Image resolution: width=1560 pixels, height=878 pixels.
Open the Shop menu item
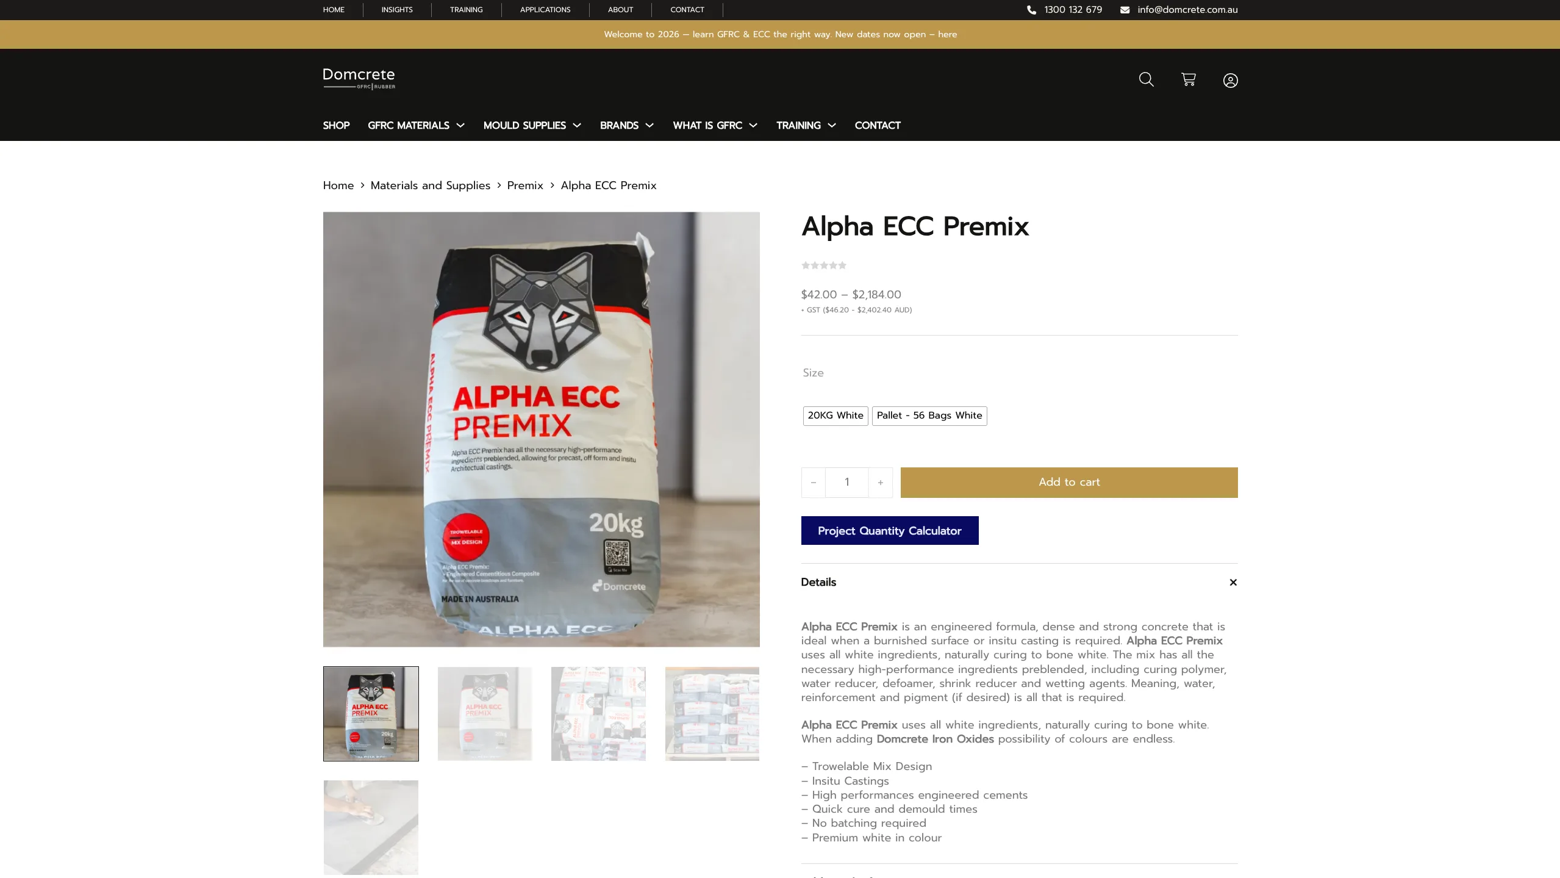(x=336, y=125)
